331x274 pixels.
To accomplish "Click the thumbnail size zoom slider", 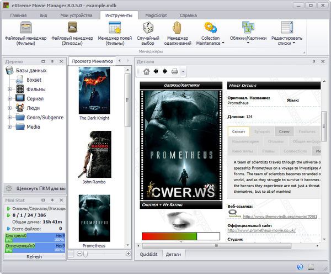I will pyautogui.click(x=86, y=254).
